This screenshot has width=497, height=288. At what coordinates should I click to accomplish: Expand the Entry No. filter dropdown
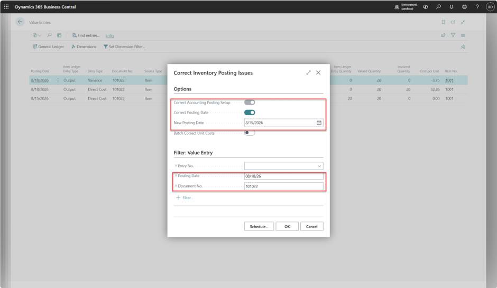(x=319, y=166)
